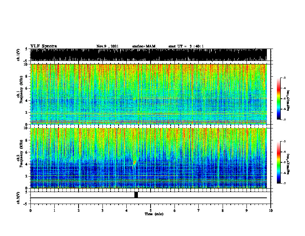The height and width of the screenshot is (236, 305).
Task: Click time axis tick label '7'
Action: coord(199,211)
